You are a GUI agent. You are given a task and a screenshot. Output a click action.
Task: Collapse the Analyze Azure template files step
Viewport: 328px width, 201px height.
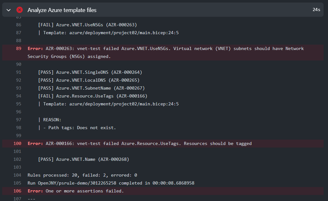(9, 10)
